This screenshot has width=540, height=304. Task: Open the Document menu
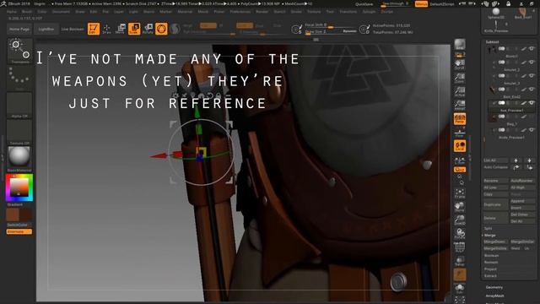coord(61,12)
